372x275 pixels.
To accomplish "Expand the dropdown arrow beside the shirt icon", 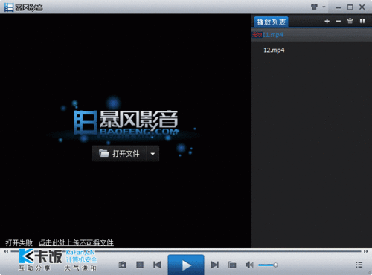I will [324, 7].
